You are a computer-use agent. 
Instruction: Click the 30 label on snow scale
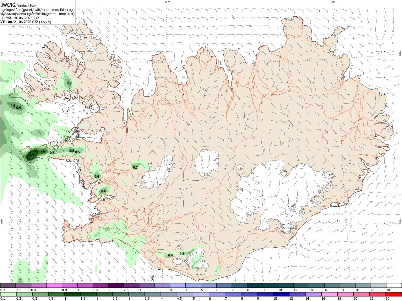[388, 290]
